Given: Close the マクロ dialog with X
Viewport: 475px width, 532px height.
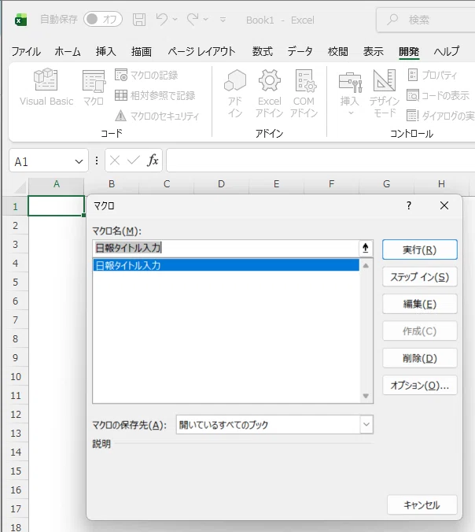Looking at the screenshot, I should tap(444, 205).
